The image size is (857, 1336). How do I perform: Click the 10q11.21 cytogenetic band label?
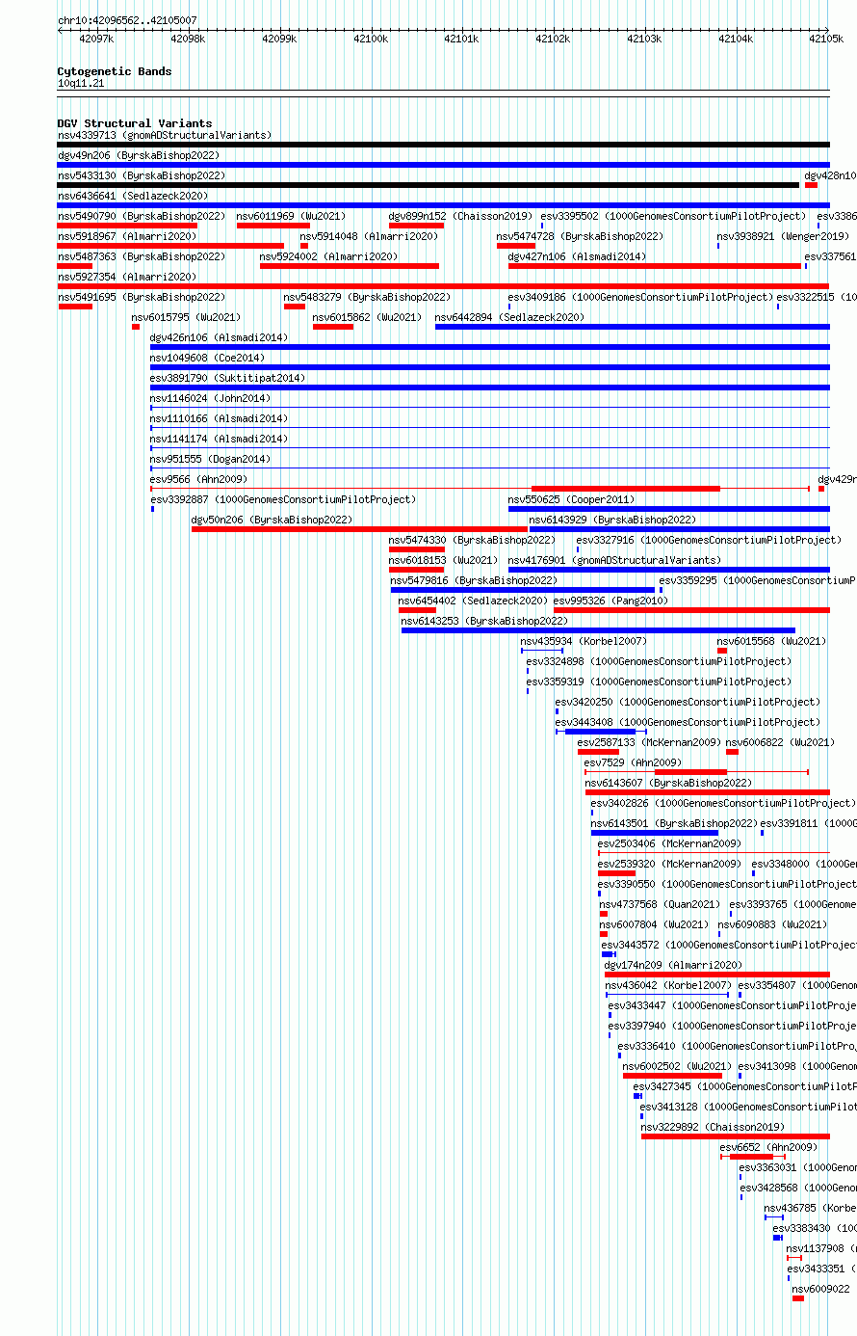[x=81, y=84]
